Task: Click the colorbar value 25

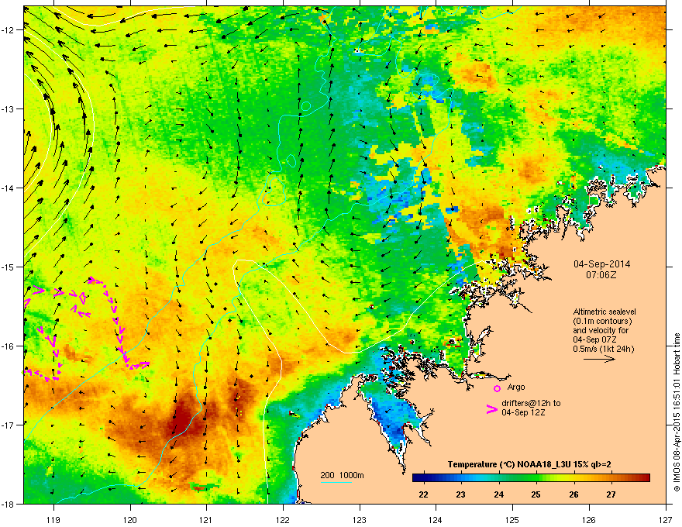Action: (x=536, y=494)
